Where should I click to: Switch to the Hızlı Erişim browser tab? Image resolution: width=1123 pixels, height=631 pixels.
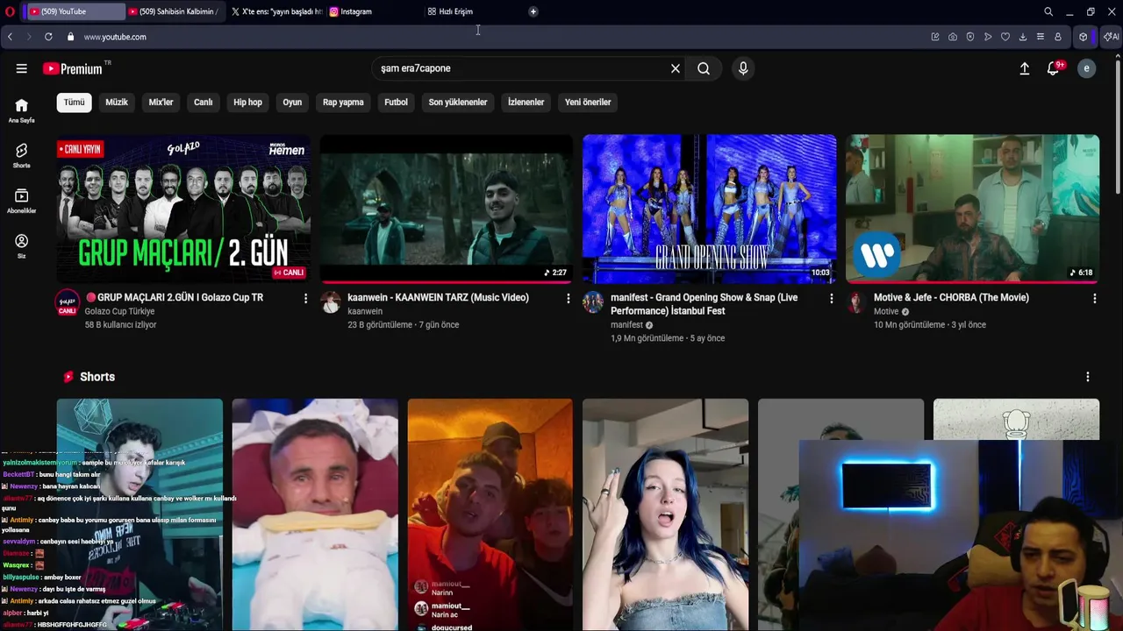[x=474, y=11]
